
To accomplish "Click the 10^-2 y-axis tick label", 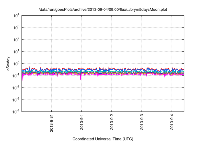I will point(16,88).
